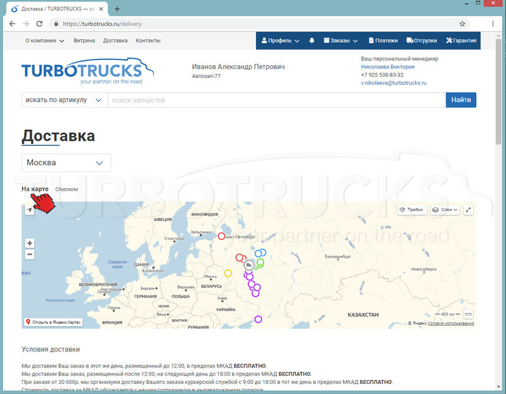Focus the 'поиск запчастей' search field
Image resolution: width=506 pixels, height=394 pixels.
click(x=277, y=100)
